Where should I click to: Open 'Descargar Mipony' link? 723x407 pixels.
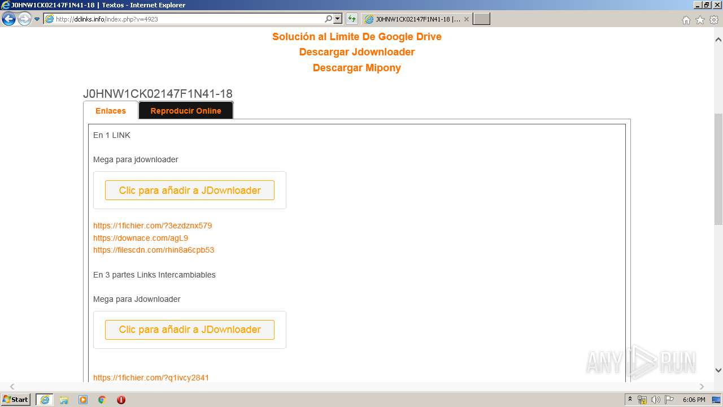click(357, 68)
